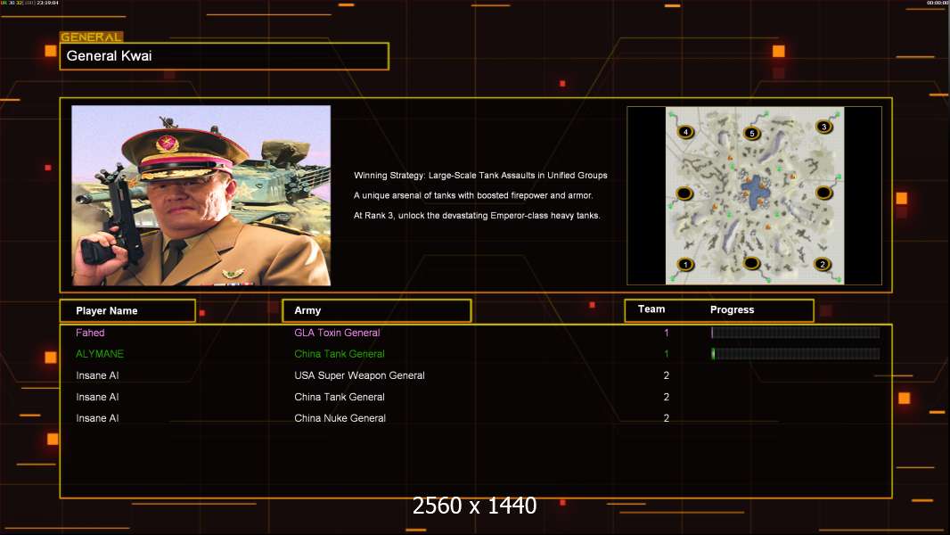The height and width of the screenshot is (535, 950).
Task: Click the empty start slot on map's west side
Action: (x=684, y=193)
